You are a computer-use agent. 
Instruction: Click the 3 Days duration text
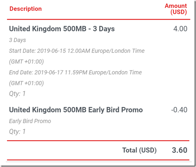(x=18, y=40)
